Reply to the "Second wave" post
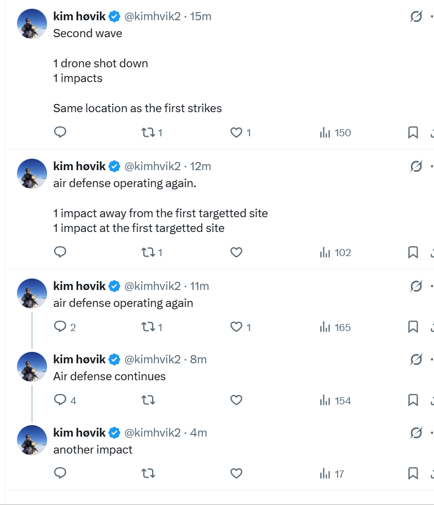Viewport: 434px width, 505px height. click(60, 132)
